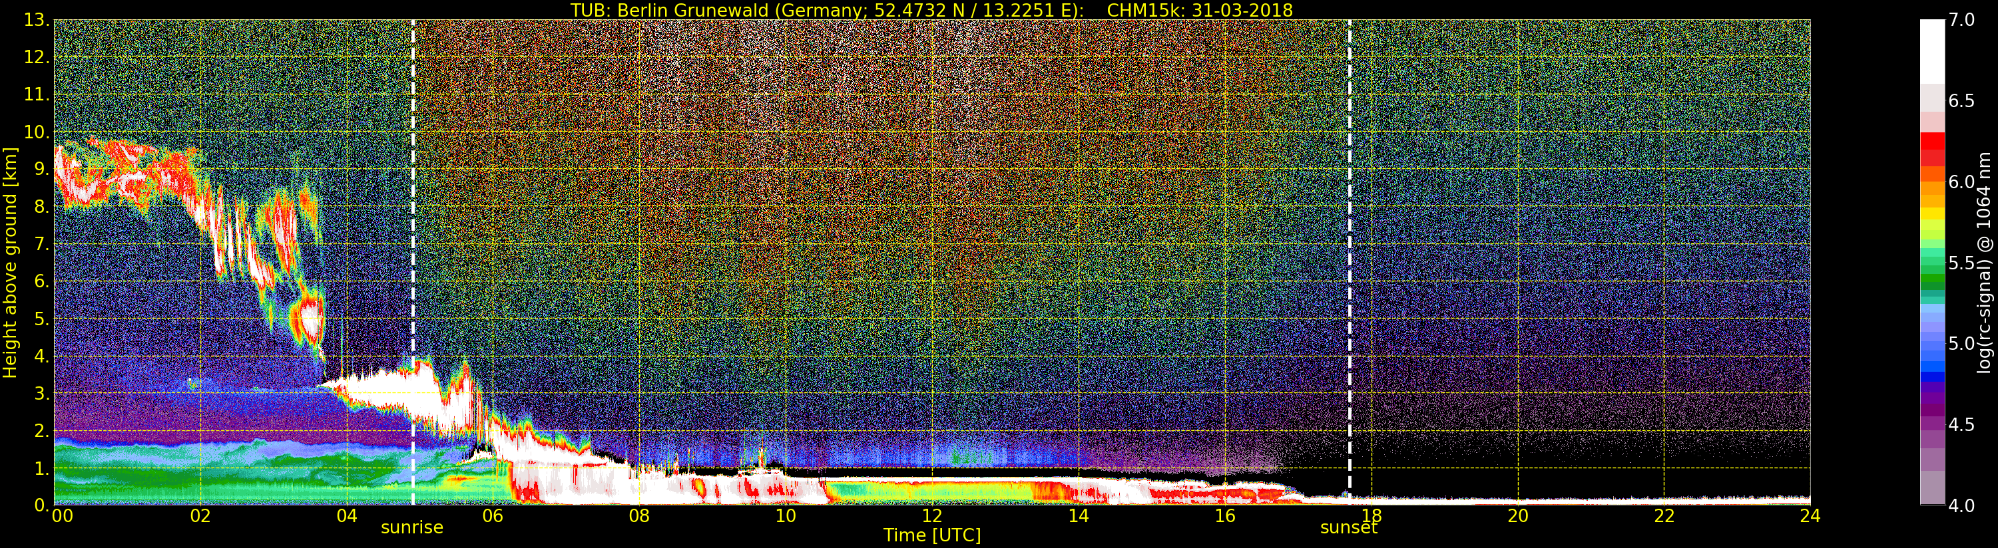
Task: Click the 'Height above ground [km]' axis label
Action: (10, 263)
